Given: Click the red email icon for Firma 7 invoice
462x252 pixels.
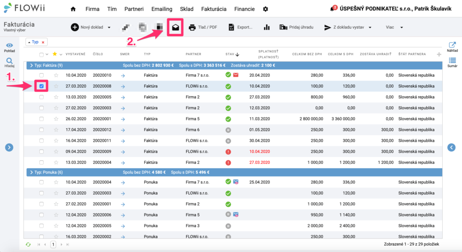Looking at the screenshot, I should 236,75.
